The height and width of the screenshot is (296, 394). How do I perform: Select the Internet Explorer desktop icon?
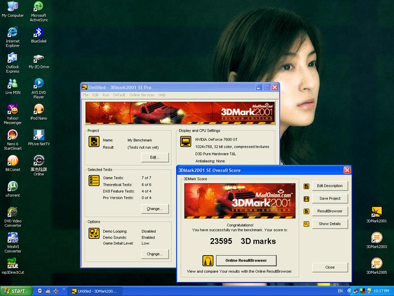coord(13,37)
